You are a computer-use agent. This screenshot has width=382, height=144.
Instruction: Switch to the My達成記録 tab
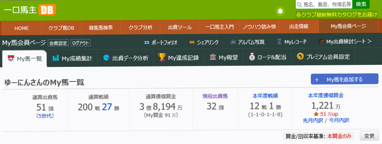coord(179,58)
